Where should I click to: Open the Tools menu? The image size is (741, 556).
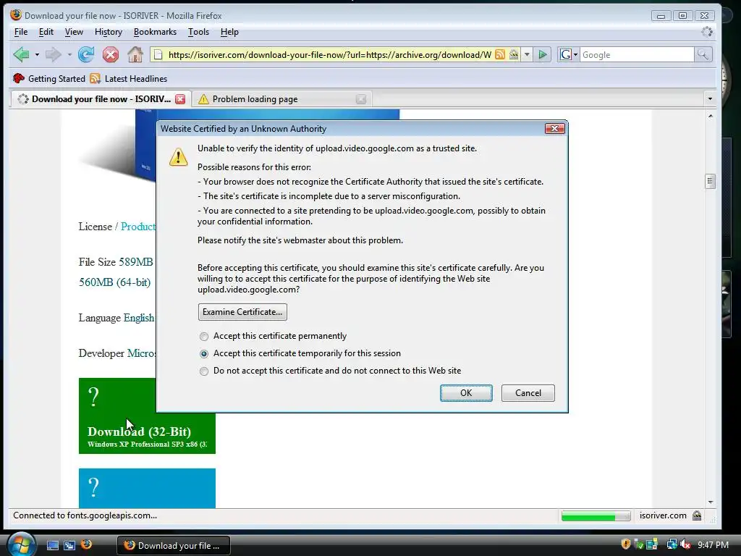(x=198, y=32)
